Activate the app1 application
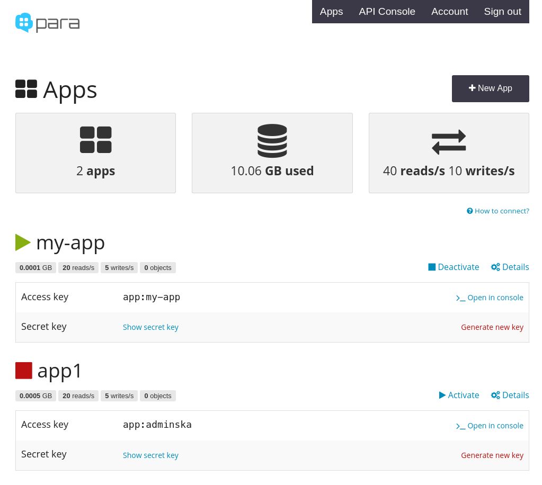Screen dimensions: 542x485 (459, 395)
